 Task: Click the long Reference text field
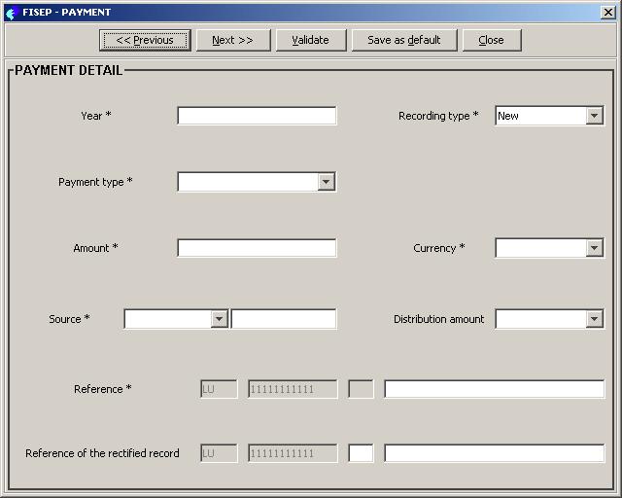tap(494, 389)
